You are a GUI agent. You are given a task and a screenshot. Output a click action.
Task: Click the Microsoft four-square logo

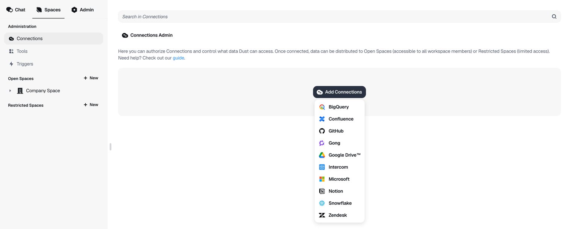point(322,179)
